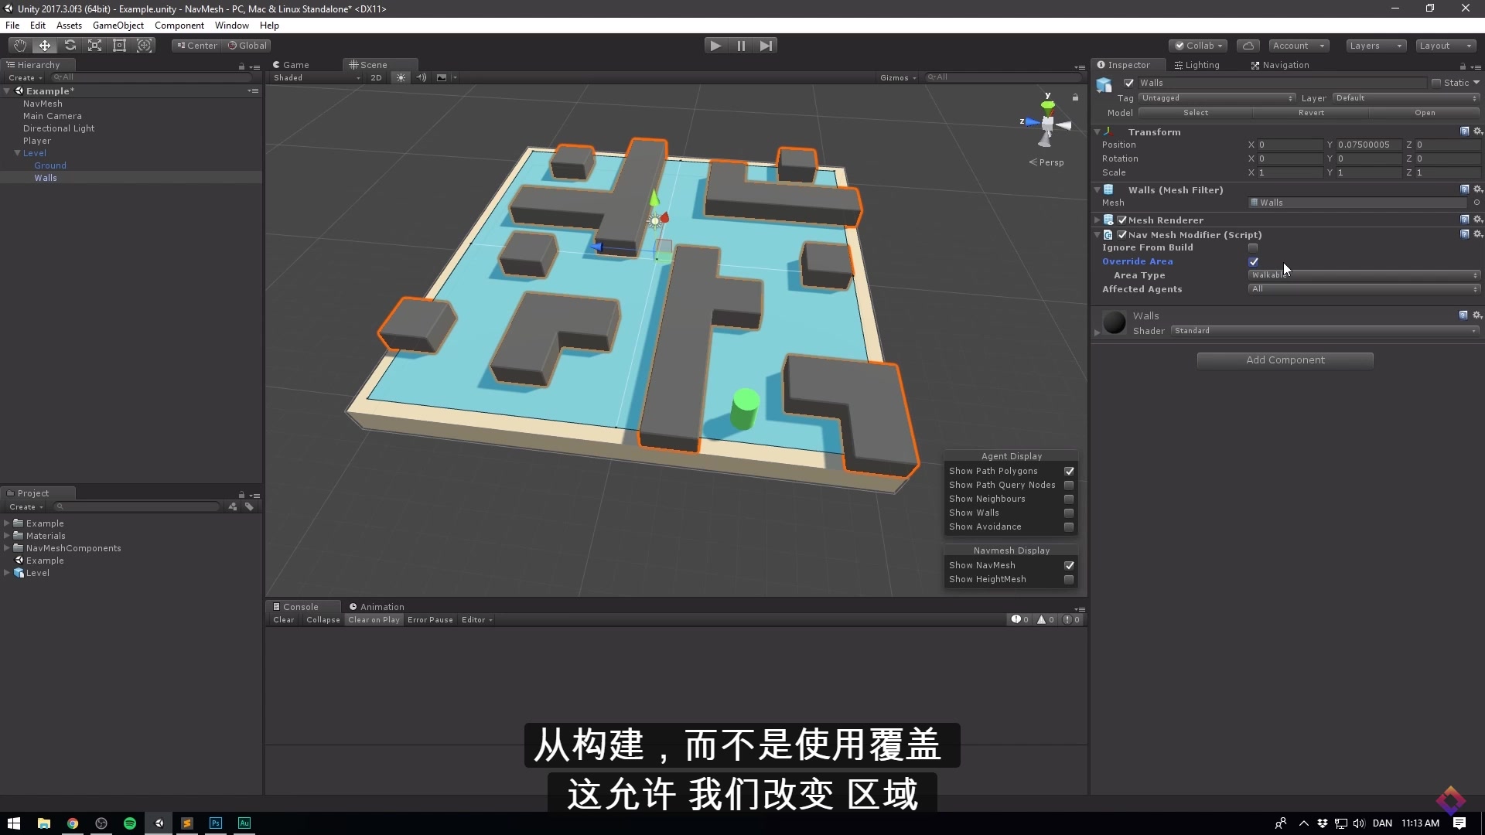
Task: Uncheck Override Area in Nav Mesh Modifier
Action: pos(1253,261)
